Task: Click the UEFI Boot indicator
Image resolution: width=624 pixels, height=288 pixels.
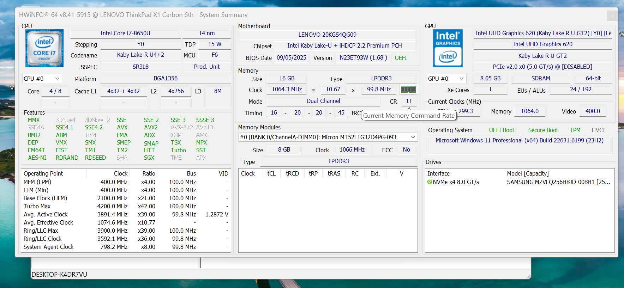Action: 502,130
